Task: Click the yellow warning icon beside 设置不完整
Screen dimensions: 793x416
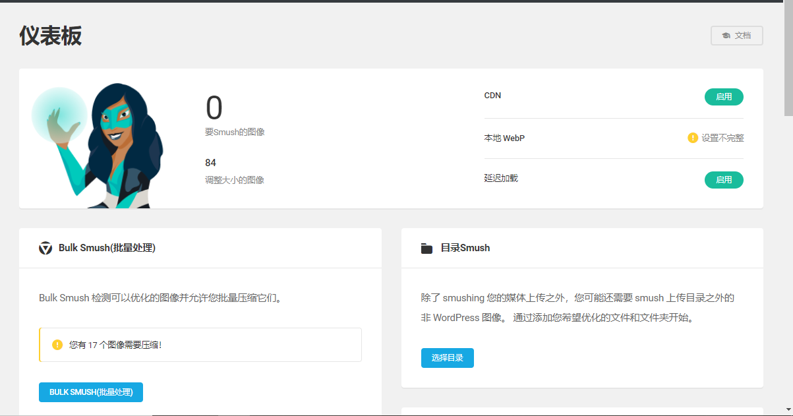Action: pos(693,138)
